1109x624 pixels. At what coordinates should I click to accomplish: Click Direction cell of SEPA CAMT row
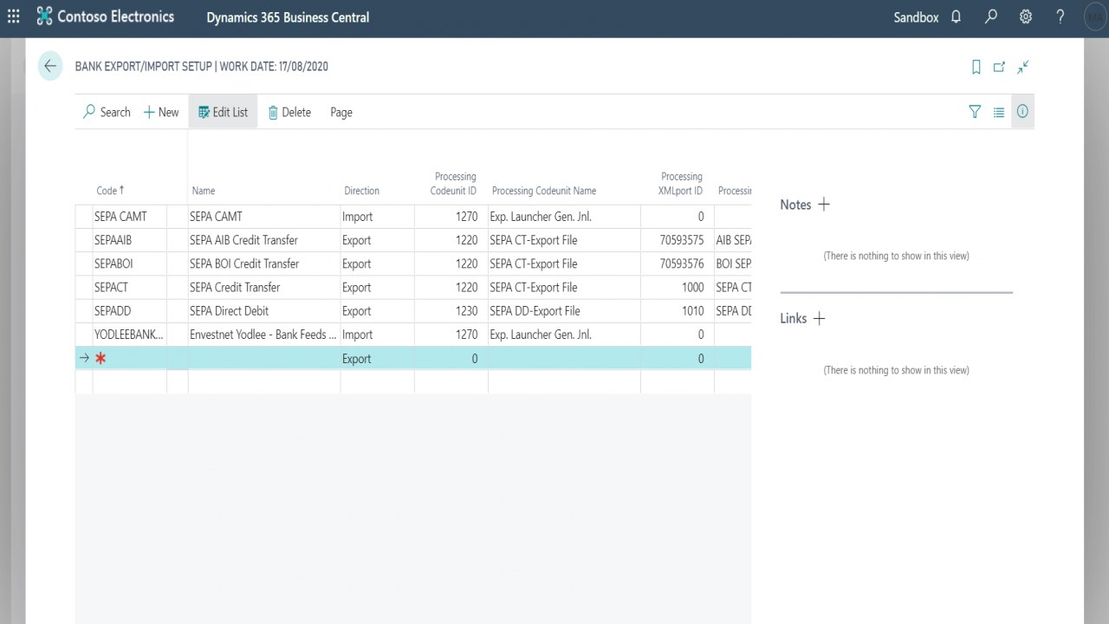click(x=377, y=217)
